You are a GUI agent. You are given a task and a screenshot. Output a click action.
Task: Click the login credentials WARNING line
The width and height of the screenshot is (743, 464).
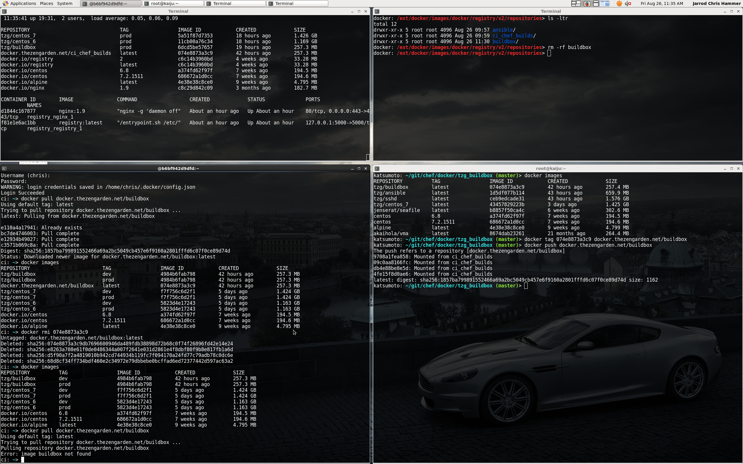pyautogui.click(x=98, y=187)
